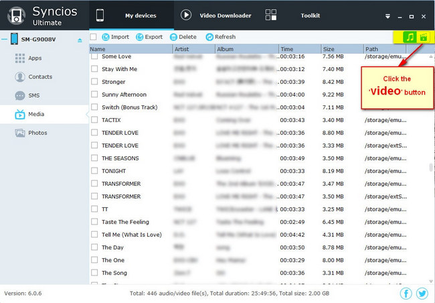The width and height of the screenshot is (435, 303).
Task: Sort list by Album column
Action: (x=247, y=49)
